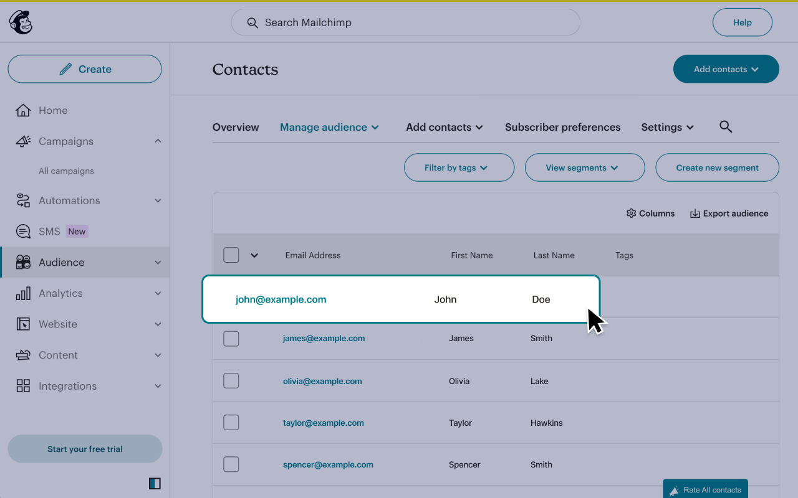Open the Settings tab menu

pyautogui.click(x=668, y=127)
